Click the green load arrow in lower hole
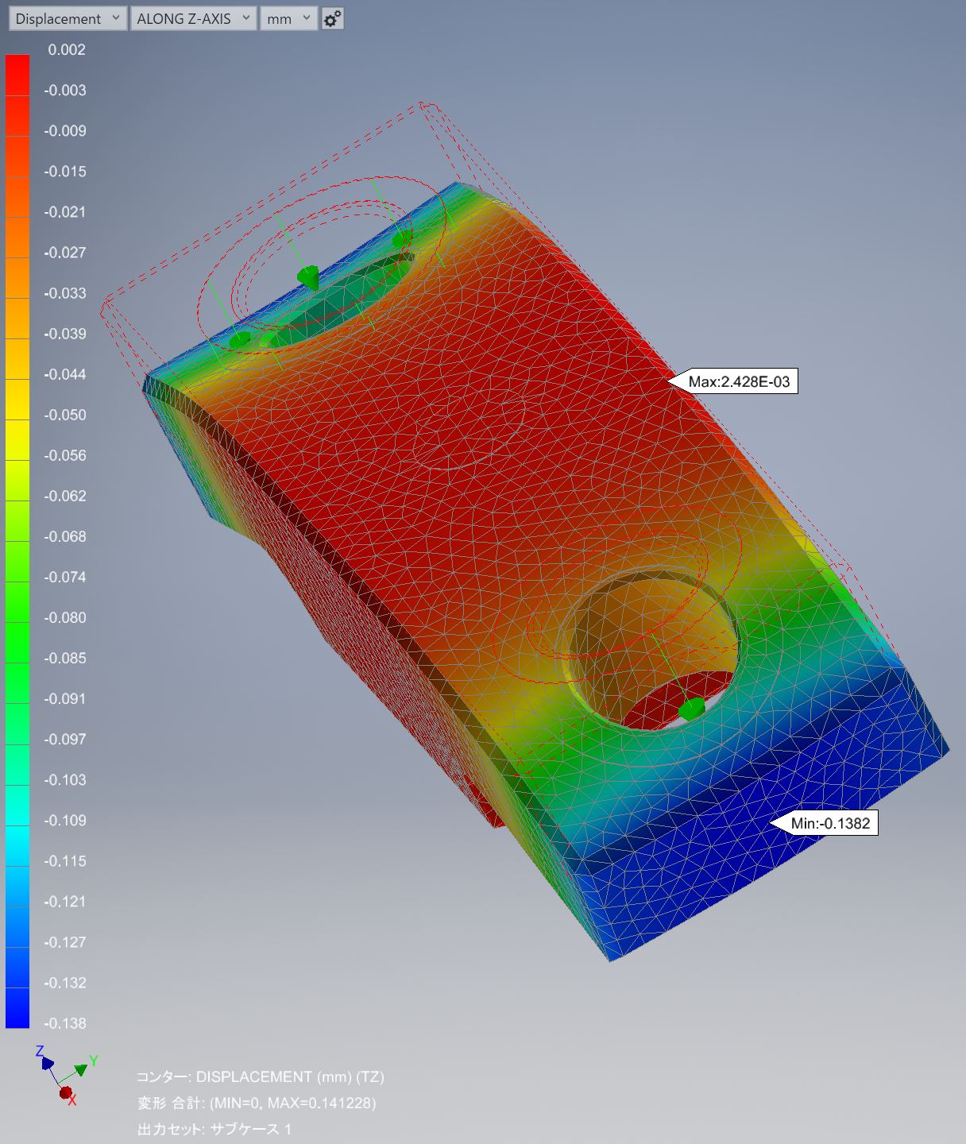The height and width of the screenshot is (1144, 966). (x=691, y=708)
